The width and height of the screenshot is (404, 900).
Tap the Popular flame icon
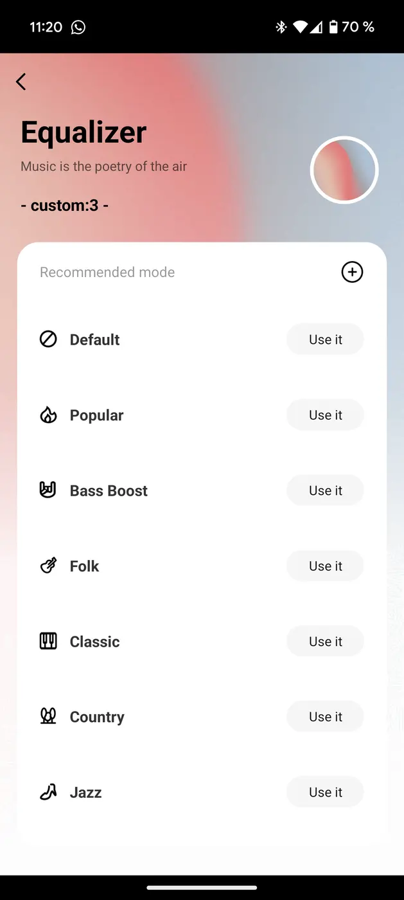(48, 415)
